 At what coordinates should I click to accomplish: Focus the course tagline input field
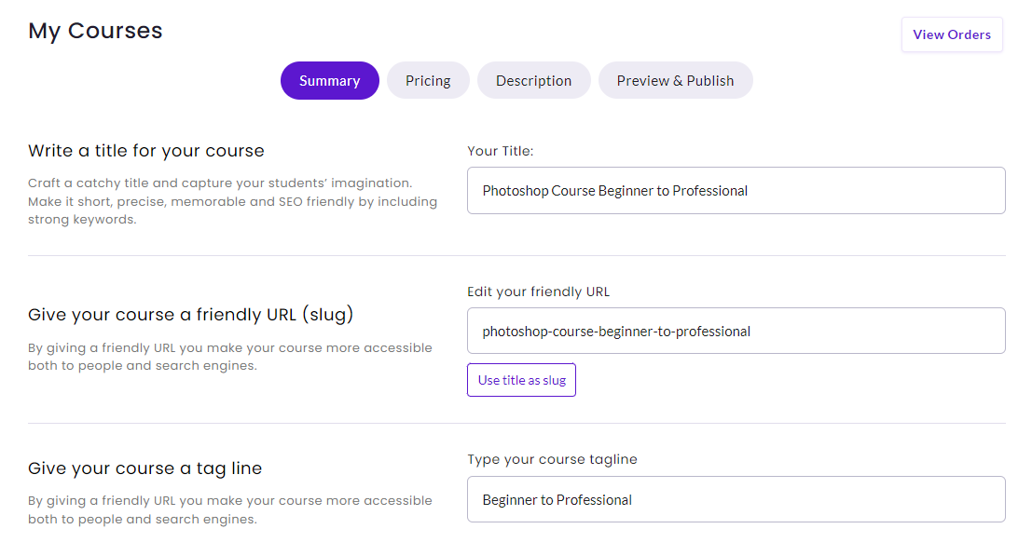(x=736, y=499)
